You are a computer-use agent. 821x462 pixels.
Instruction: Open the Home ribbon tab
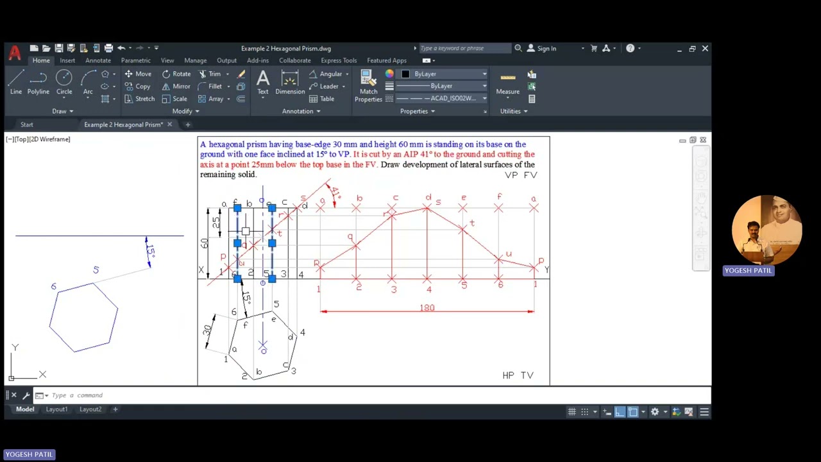41,60
